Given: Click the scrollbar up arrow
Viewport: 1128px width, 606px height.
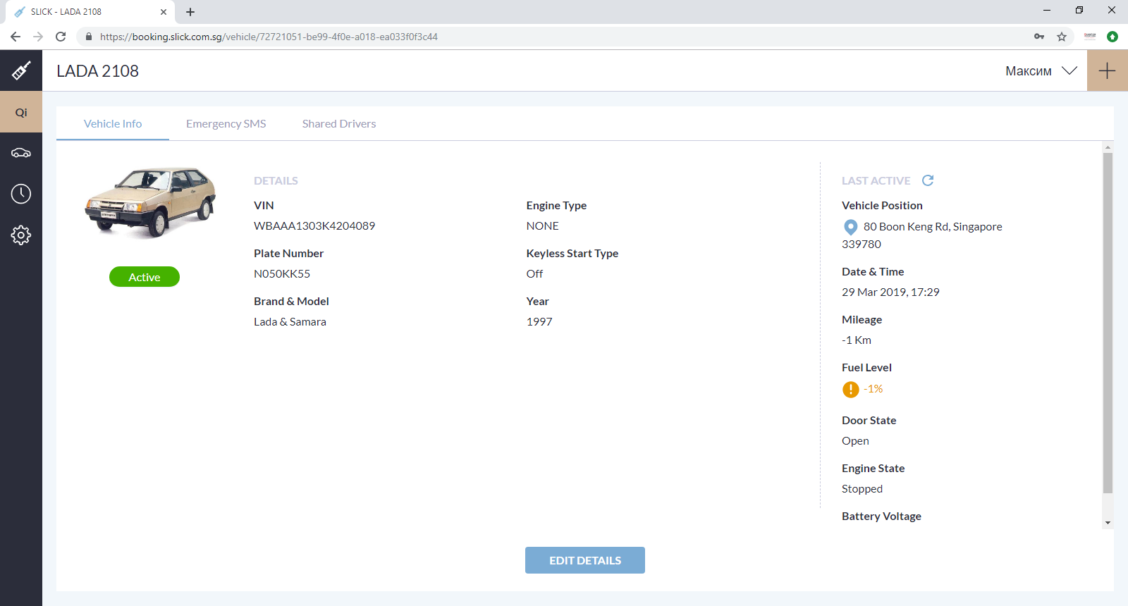Looking at the screenshot, I should pos(1108,147).
